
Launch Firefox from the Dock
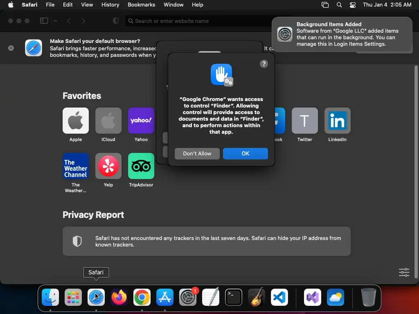coord(119,297)
